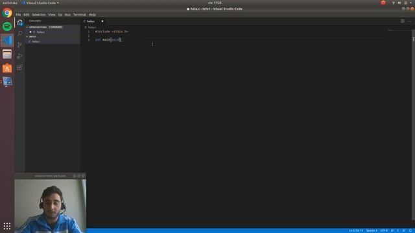Open the Help menu

(x=92, y=15)
